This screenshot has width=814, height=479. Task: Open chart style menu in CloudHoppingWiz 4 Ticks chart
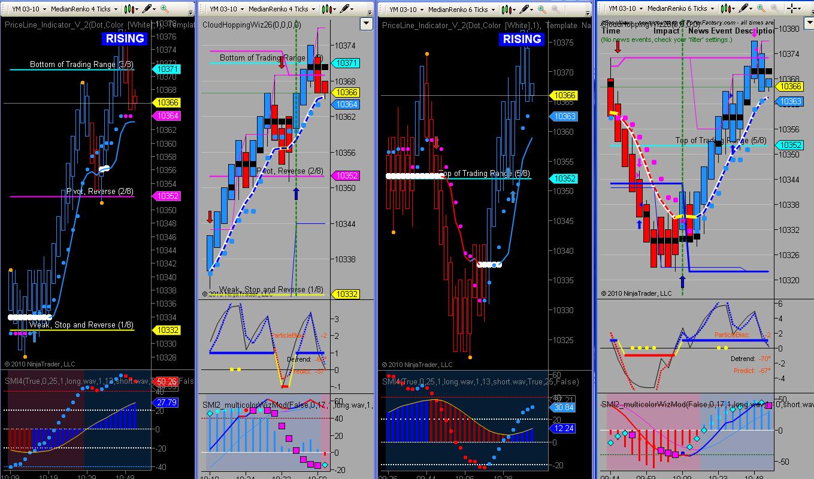pyautogui.click(x=329, y=9)
